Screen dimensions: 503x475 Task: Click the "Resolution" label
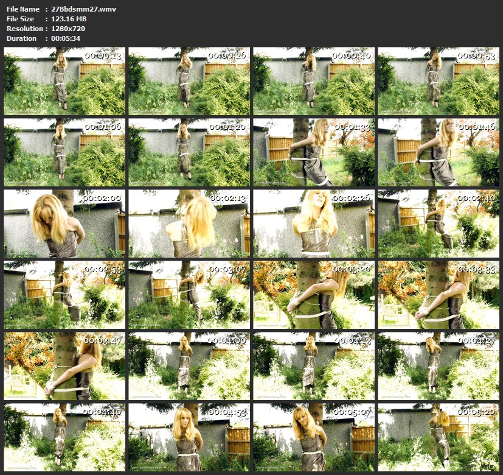click(25, 29)
